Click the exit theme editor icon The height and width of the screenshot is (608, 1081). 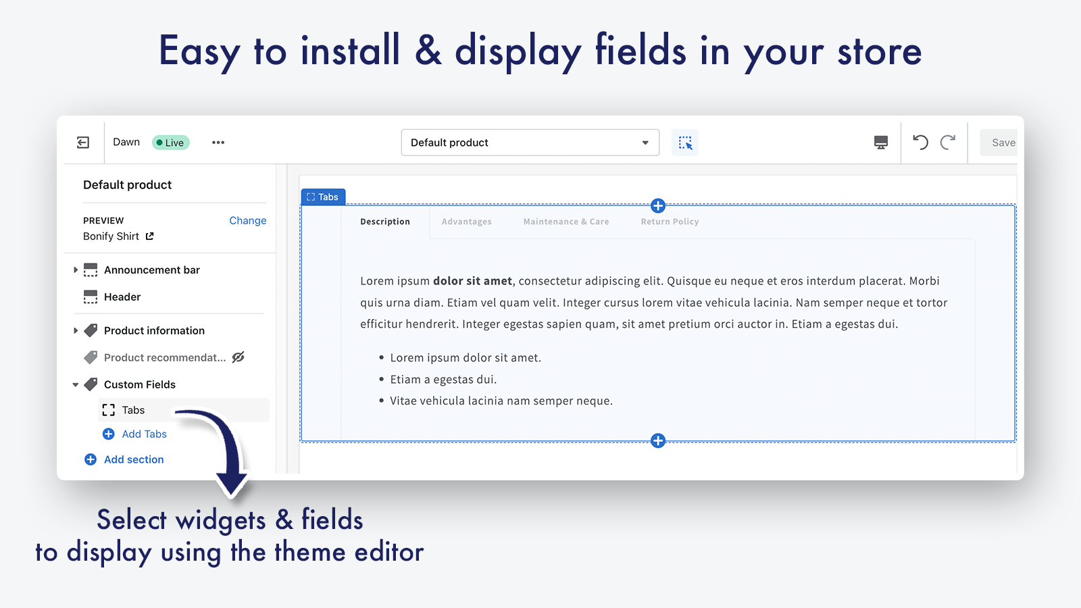[83, 142]
